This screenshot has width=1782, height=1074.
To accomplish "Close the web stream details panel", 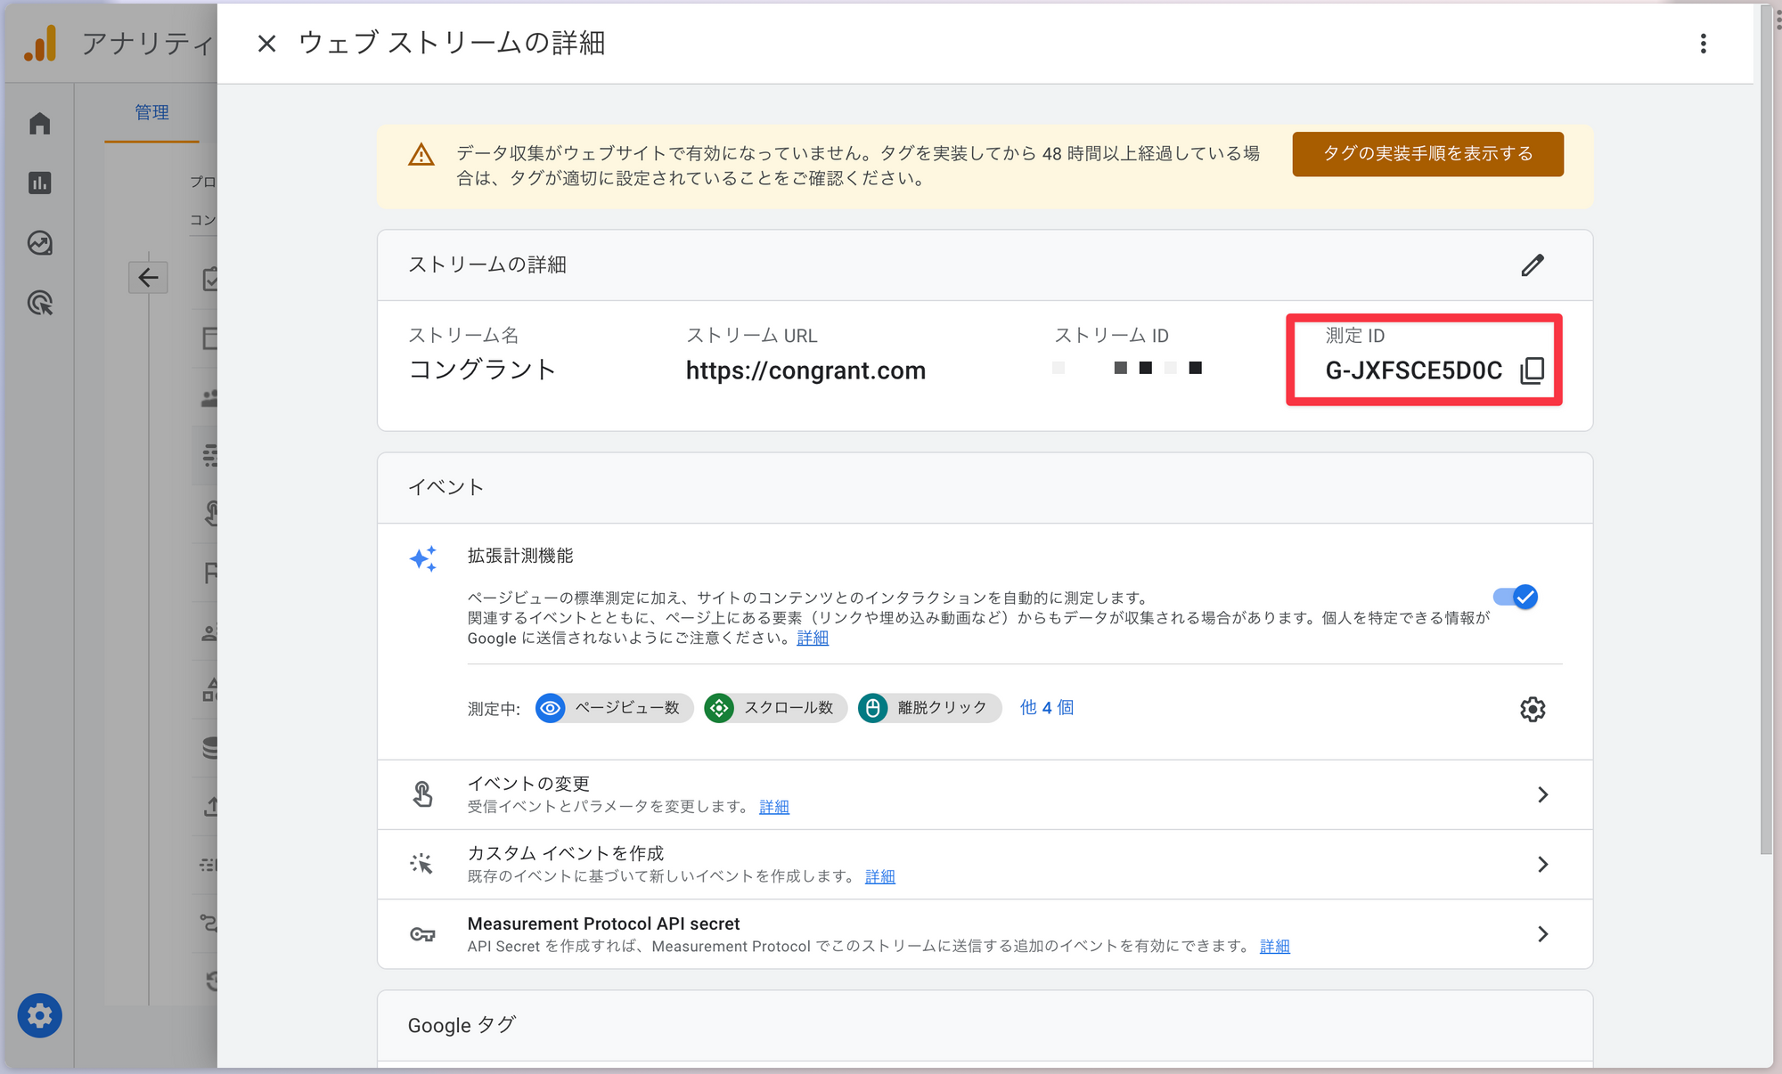I will pos(266,43).
